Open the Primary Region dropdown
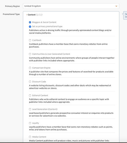 click(71, 6)
